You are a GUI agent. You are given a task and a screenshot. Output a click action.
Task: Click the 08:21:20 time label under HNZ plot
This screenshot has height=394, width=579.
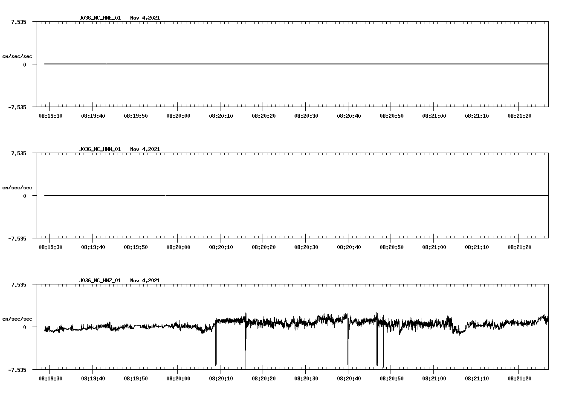click(x=519, y=378)
